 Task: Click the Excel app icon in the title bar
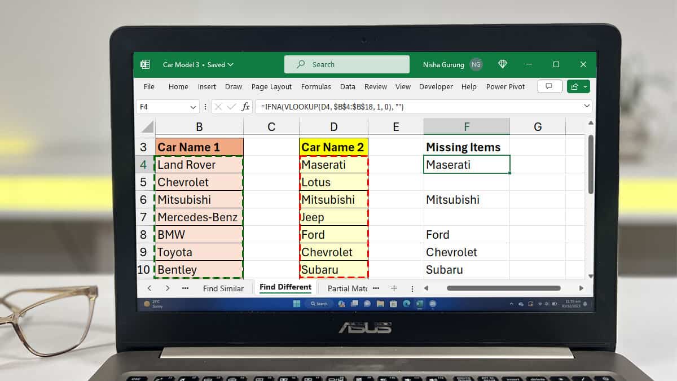click(144, 64)
